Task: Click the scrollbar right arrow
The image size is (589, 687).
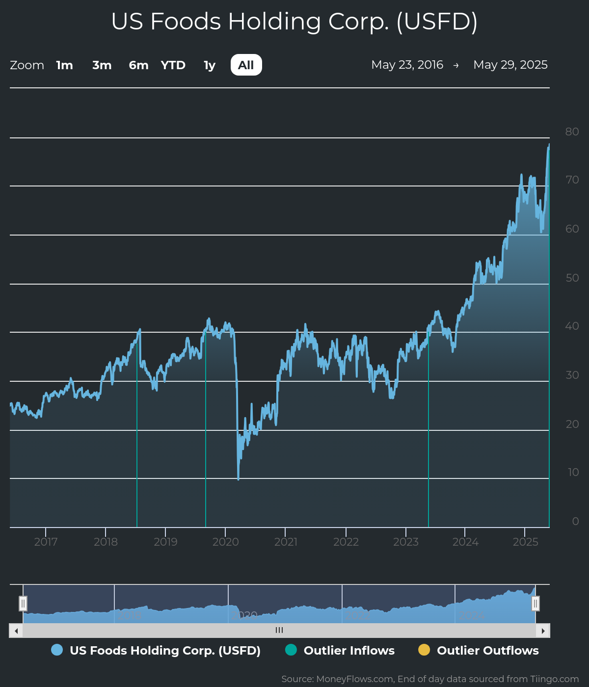Action: [543, 631]
